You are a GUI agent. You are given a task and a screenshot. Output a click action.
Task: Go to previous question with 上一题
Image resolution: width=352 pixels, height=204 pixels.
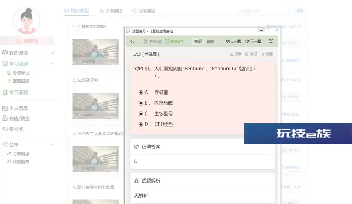[x=233, y=41]
